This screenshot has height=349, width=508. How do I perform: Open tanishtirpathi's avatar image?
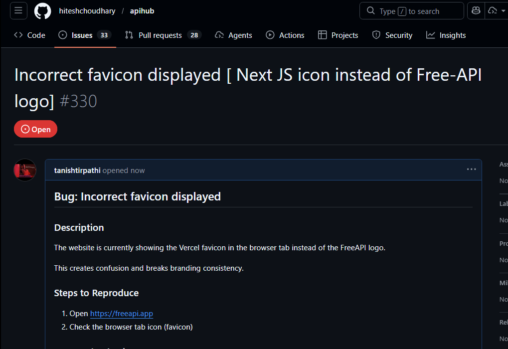coord(25,170)
